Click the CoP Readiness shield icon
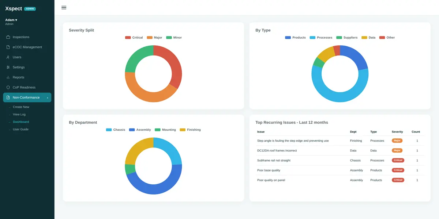Image resolution: width=439 pixels, height=219 pixels. (x=8, y=88)
